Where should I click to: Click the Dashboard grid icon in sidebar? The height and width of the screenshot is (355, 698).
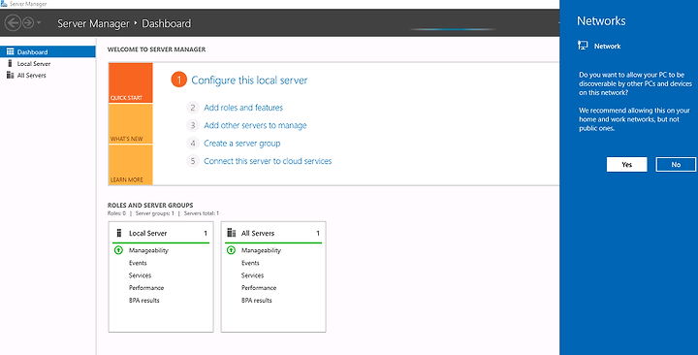[x=11, y=51]
